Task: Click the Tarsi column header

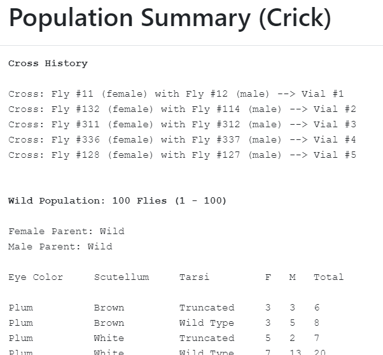Action: (194, 277)
